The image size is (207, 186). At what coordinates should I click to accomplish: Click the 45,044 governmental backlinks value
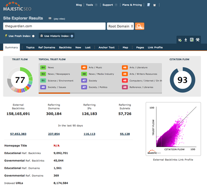coord(58,160)
